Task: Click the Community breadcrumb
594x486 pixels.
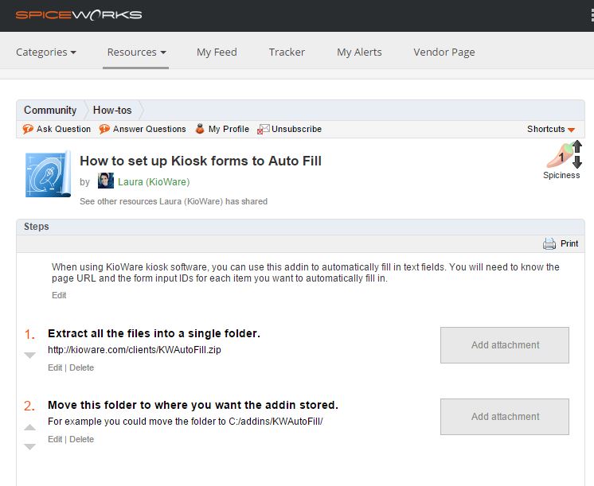Action: tap(50, 110)
